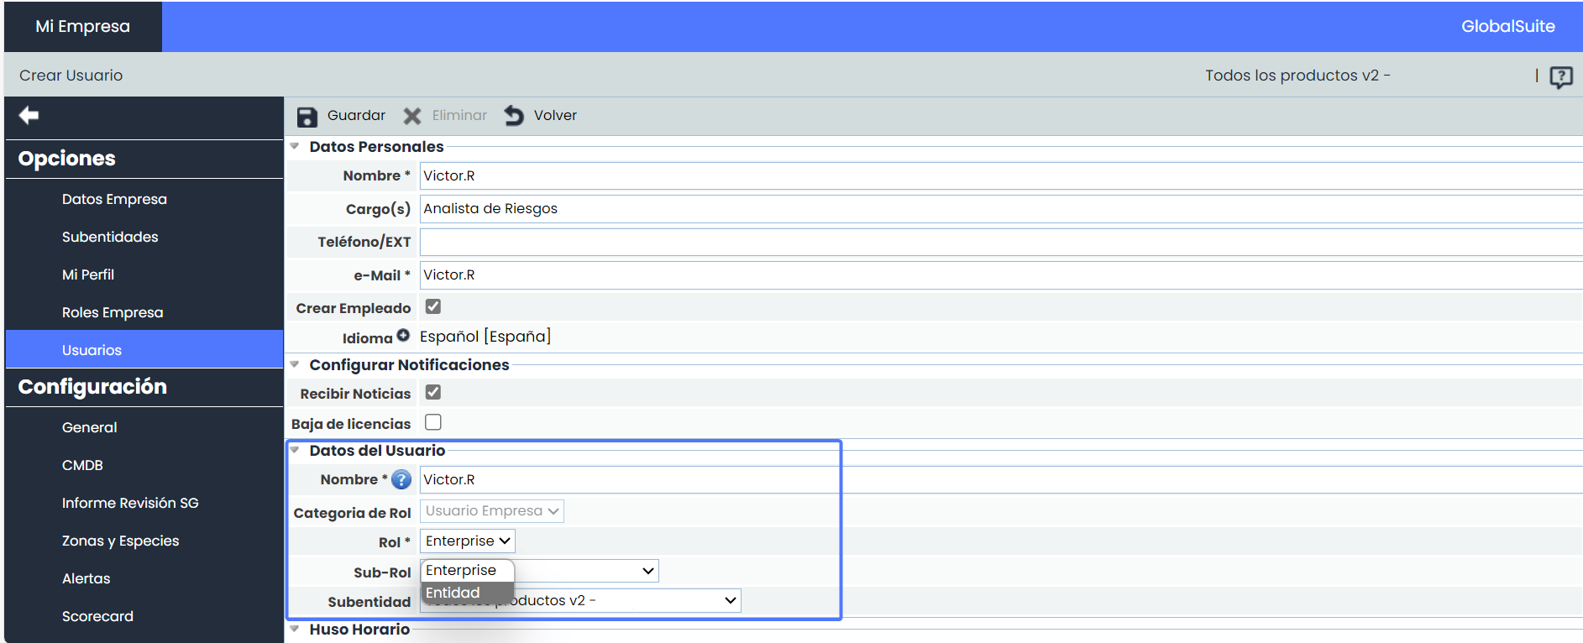Open the help question mark icon top right
The width and height of the screenshot is (1583, 643).
(x=1560, y=77)
